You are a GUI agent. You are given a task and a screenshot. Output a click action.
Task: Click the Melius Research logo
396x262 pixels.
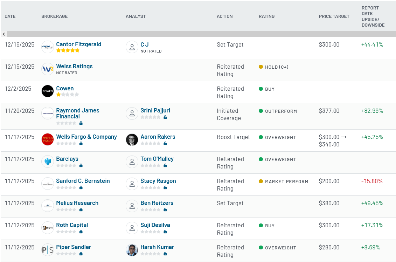(x=48, y=206)
